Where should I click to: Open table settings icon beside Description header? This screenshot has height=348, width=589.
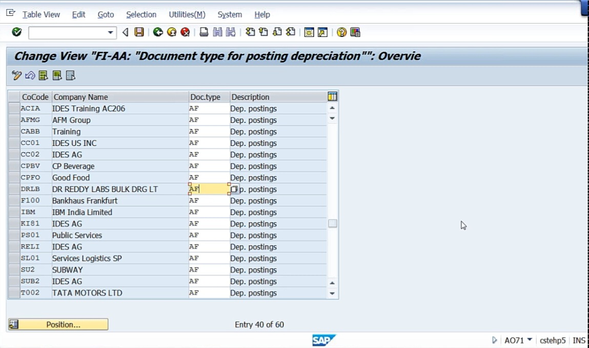click(333, 97)
